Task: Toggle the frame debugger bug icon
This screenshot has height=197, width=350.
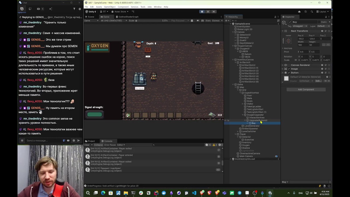Action: 192,21
